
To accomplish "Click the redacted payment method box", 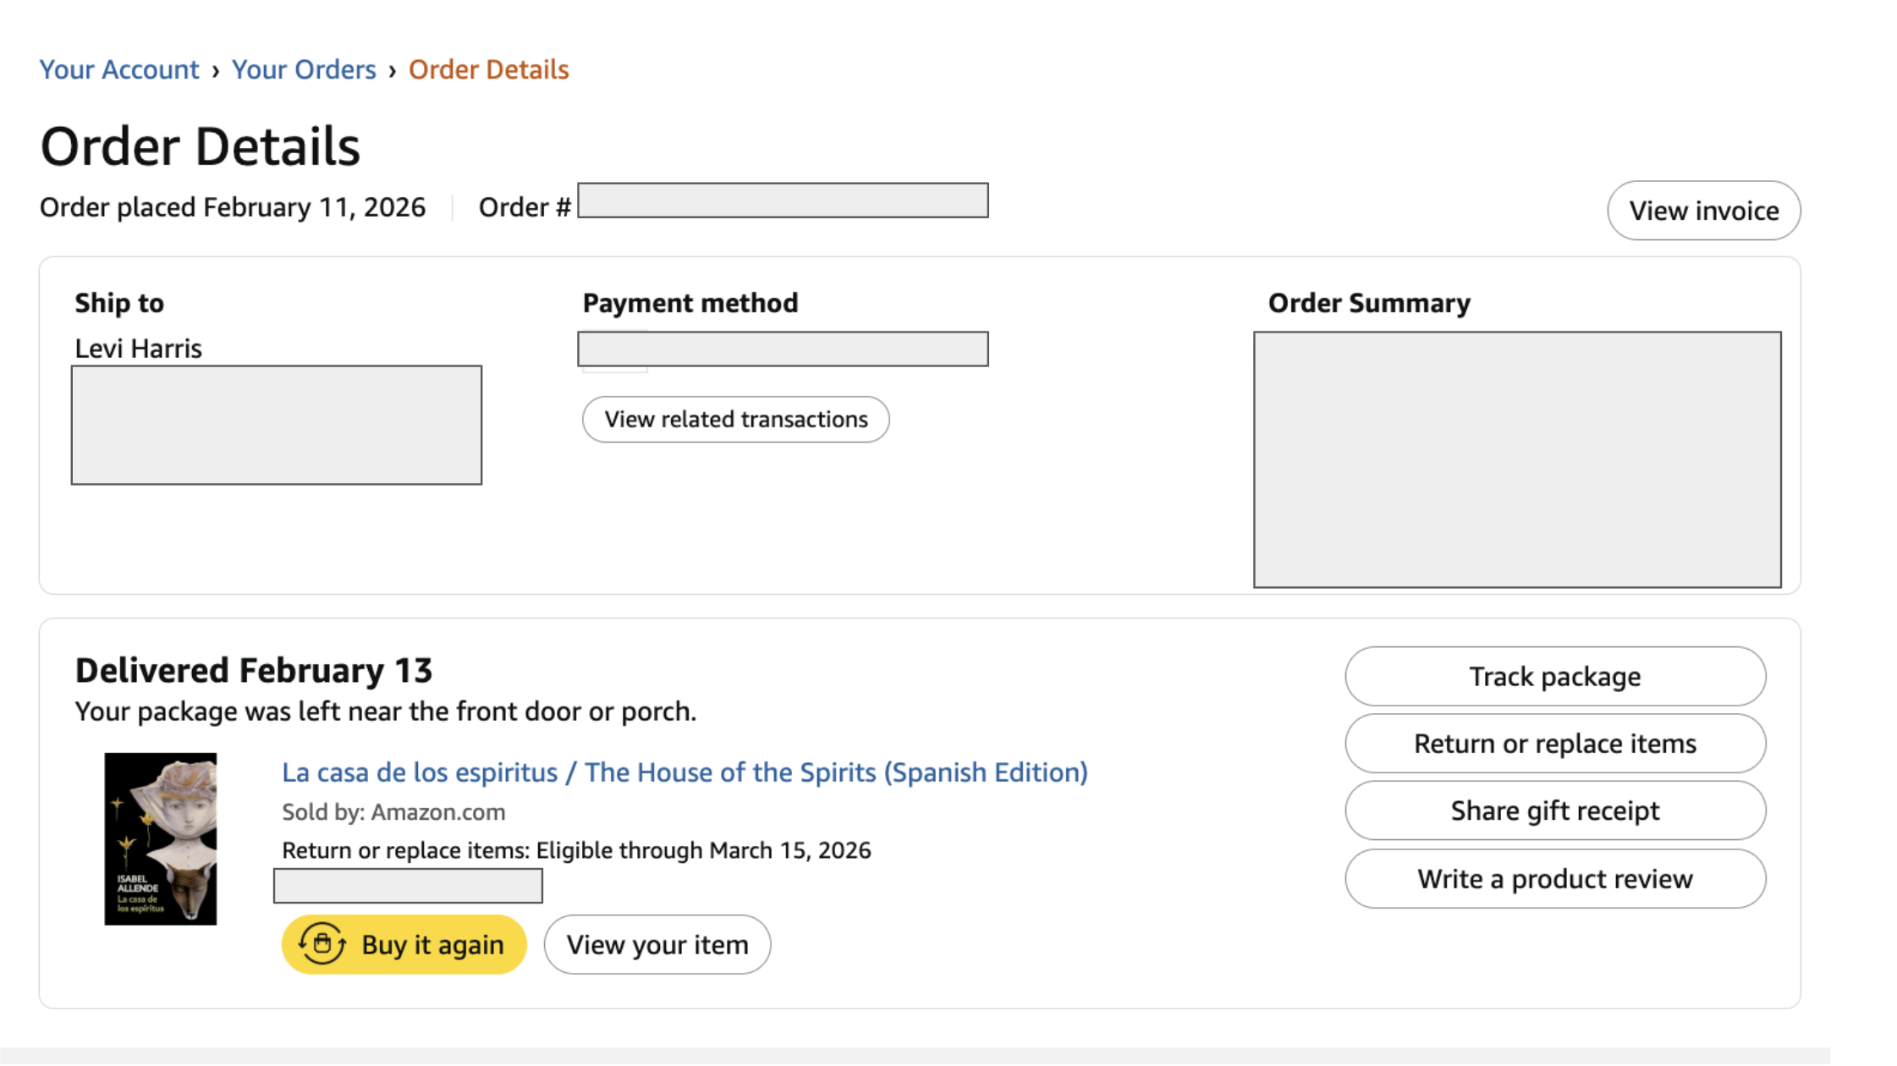I will tap(783, 349).
